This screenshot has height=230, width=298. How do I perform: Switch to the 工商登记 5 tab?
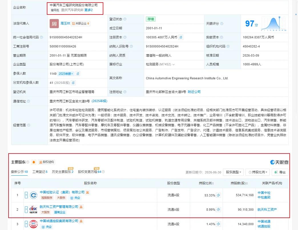pyautogui.click(x=40, y=172)
